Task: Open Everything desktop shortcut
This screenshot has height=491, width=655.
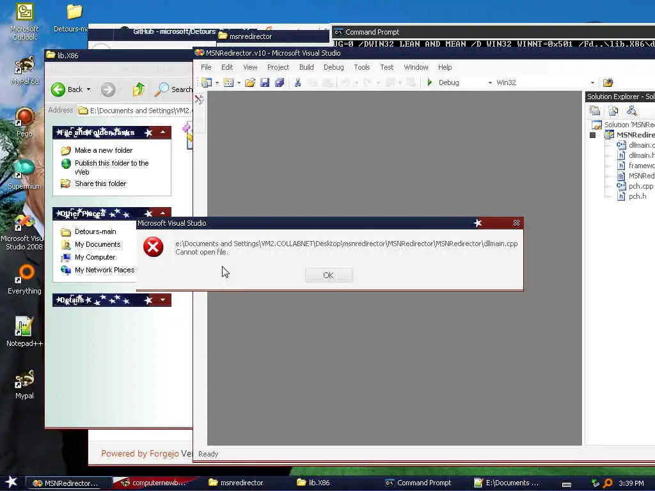Action: point(24,279)
